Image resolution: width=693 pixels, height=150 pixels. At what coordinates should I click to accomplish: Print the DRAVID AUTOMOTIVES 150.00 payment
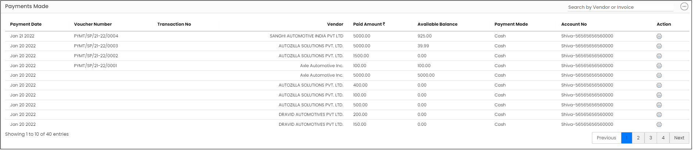pyautogui.click(x=659, y=125)
